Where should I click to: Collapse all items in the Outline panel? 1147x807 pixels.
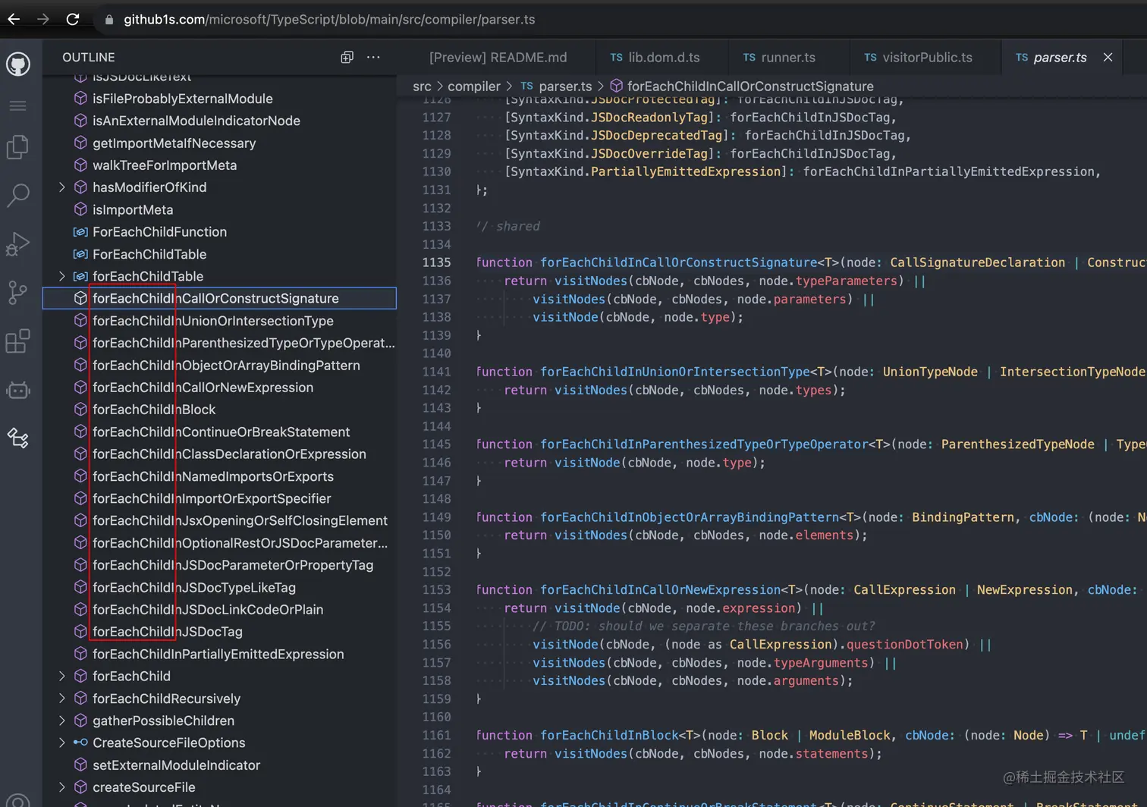(x=347, y=57)
